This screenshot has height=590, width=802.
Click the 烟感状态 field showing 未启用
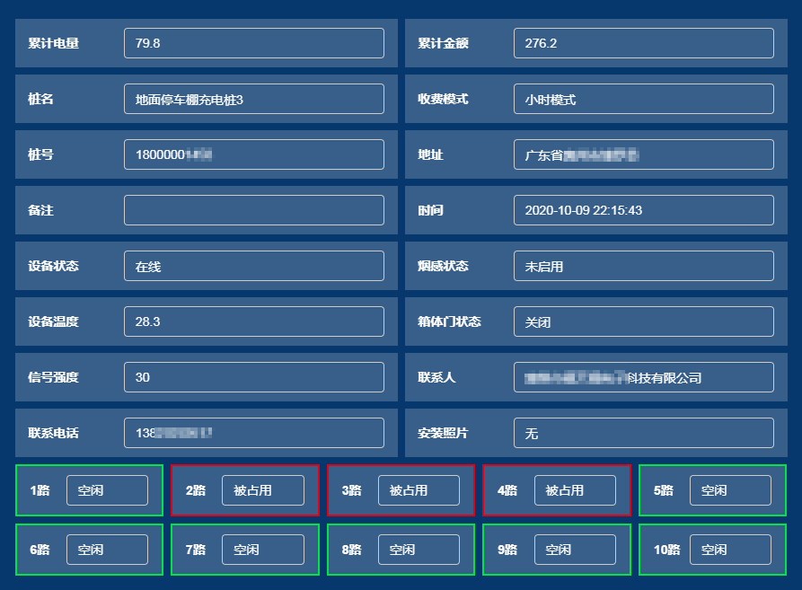644,266
